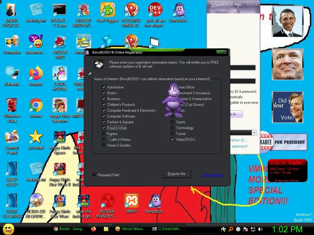Launch the chome browser desktop icon

pyautogui.click(x=36, y=108)
